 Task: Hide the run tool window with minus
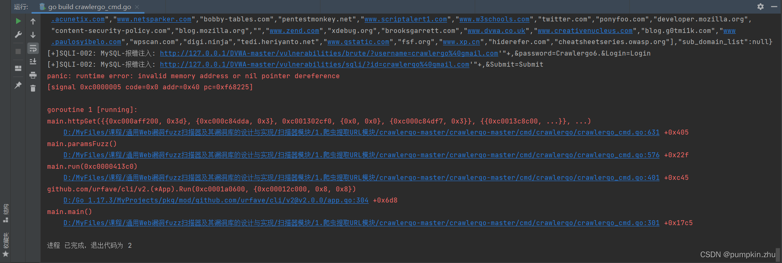(x=774, y=7)
